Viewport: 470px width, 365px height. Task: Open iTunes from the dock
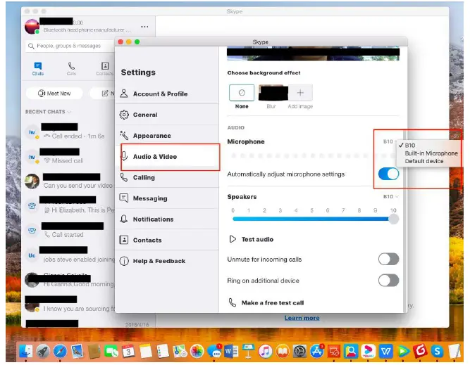[x=265, y=351]
